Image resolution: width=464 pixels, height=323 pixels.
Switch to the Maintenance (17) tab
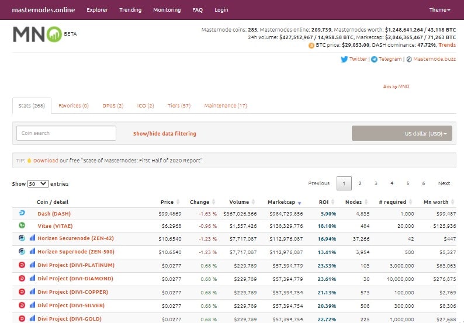click(226, 106)
